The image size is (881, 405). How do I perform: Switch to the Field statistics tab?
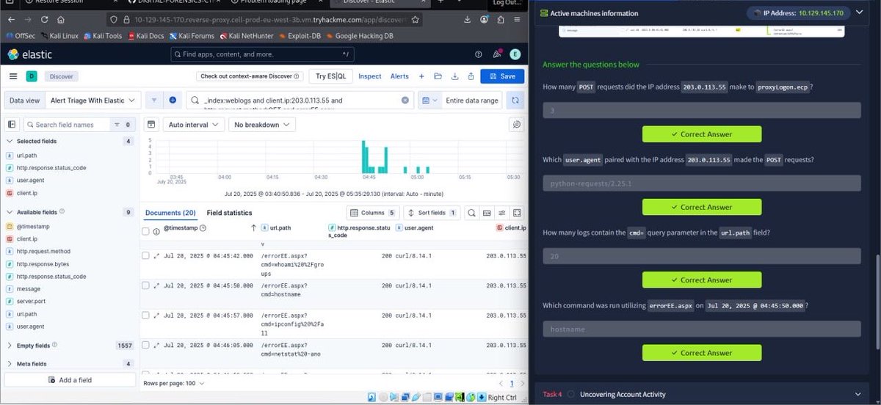(x=229, y=213)
